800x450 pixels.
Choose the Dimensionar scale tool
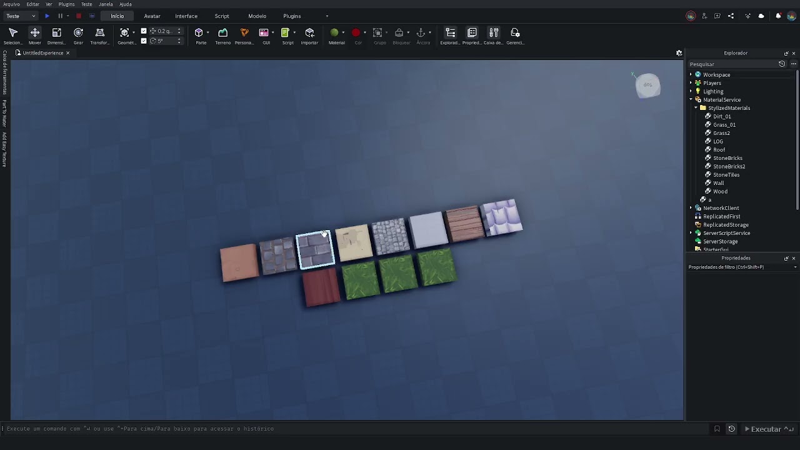pos(56,36)
